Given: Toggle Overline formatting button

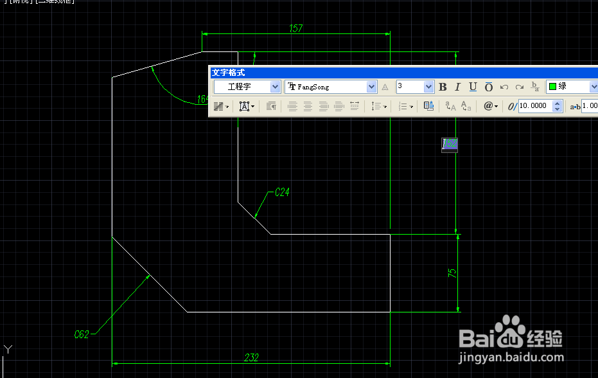Looking at the screenshot, I should pyautogui.click(x=489, y=87).
